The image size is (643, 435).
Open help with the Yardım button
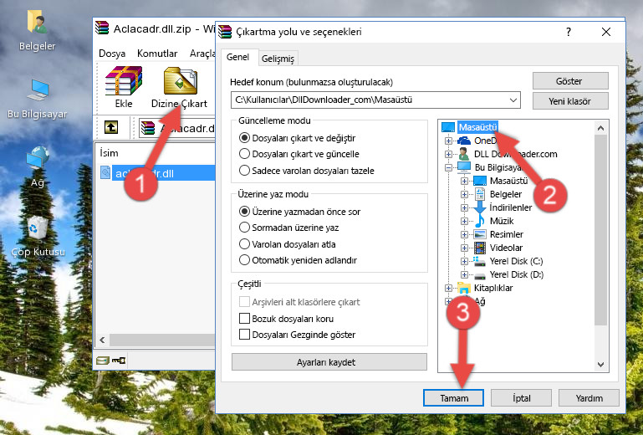pos(589,398)
